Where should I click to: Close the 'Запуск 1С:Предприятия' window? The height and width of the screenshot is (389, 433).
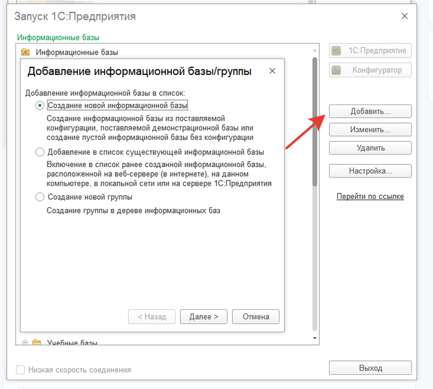pyautogui.click(x=405, y=16)
